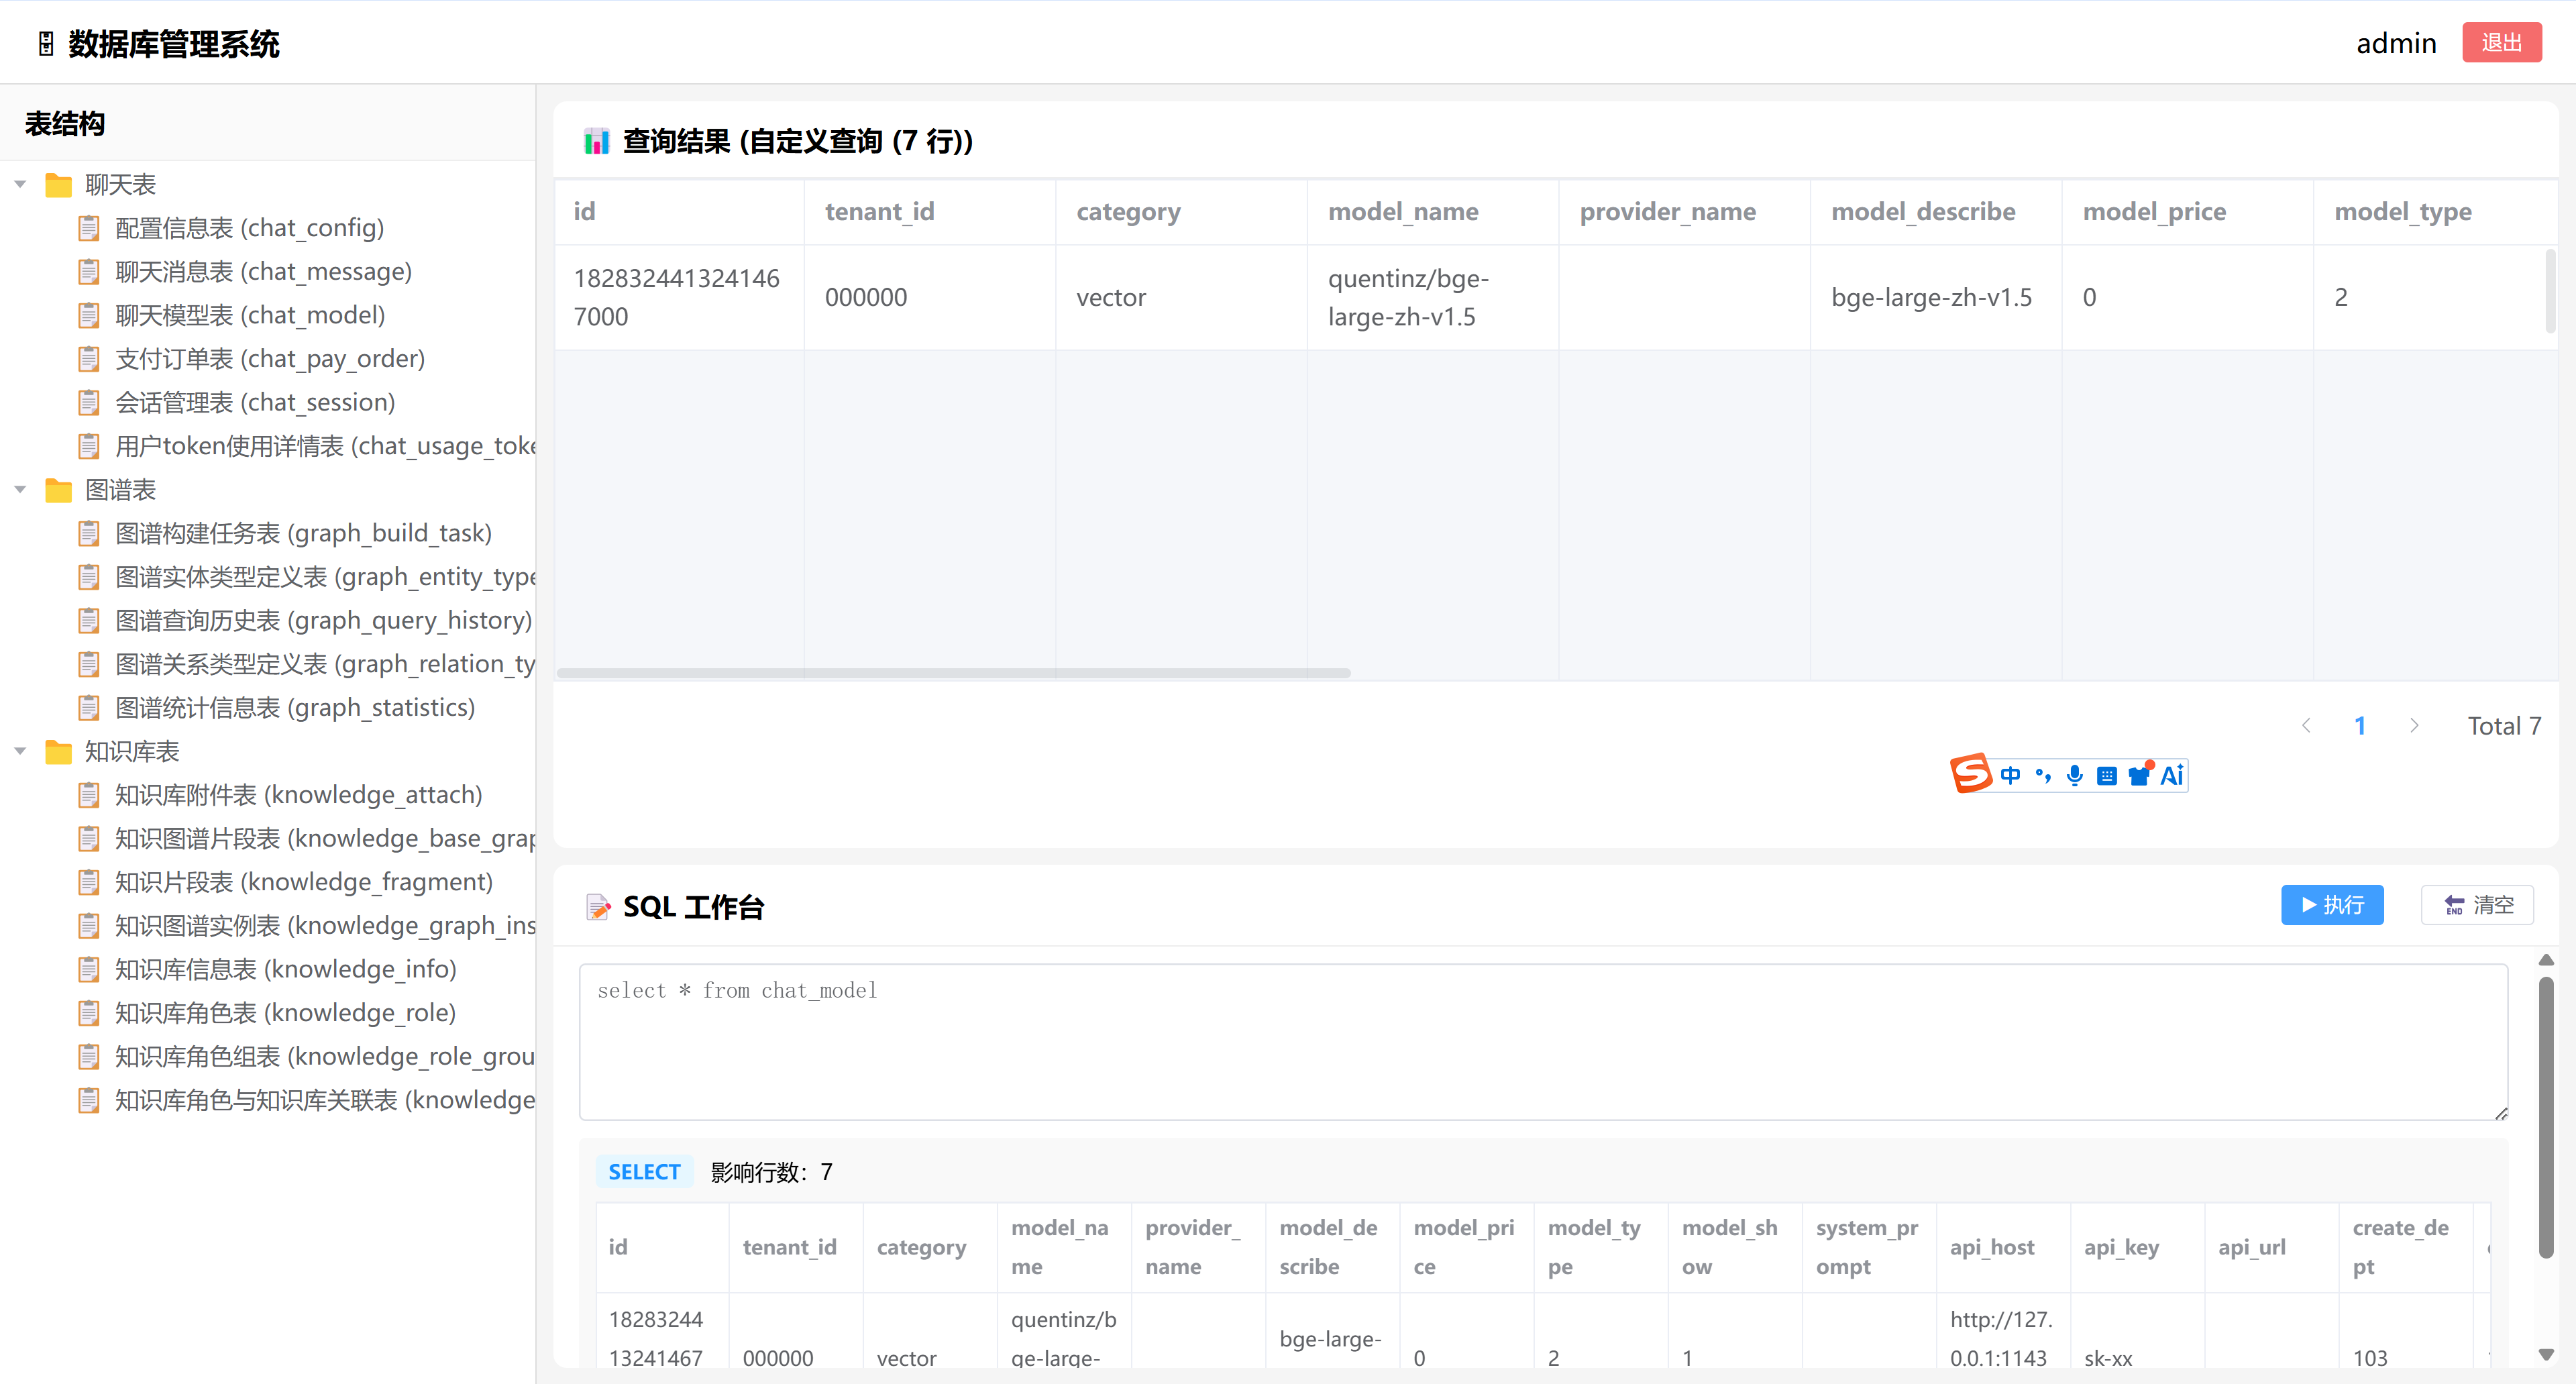The height and width of the screenshot is (1384, 2576).
Task: Open 知识库附件表 (knowledge_attach) table
Action: tap(298, 795)
